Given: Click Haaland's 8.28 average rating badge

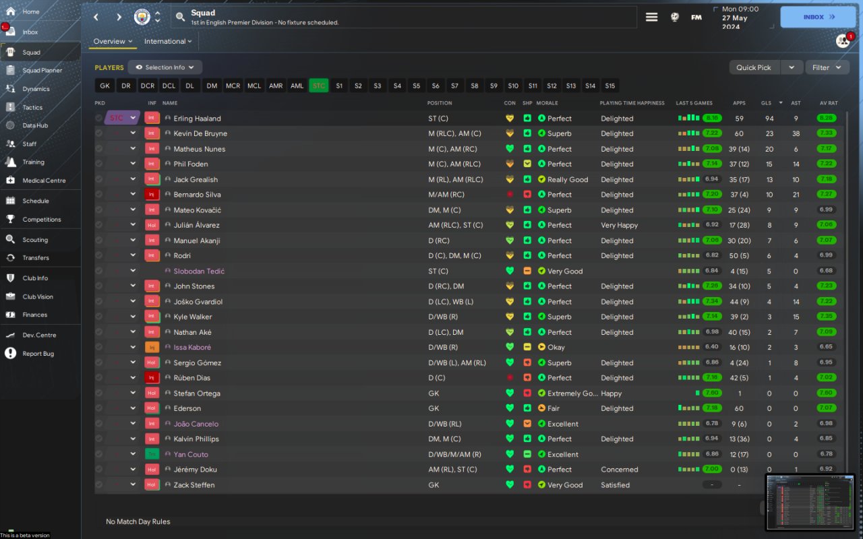Looking at the screenshot, I should (x=826, y=118).
